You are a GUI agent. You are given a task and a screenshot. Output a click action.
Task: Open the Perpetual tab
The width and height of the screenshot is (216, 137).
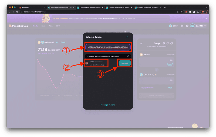[x=120, y=32]
